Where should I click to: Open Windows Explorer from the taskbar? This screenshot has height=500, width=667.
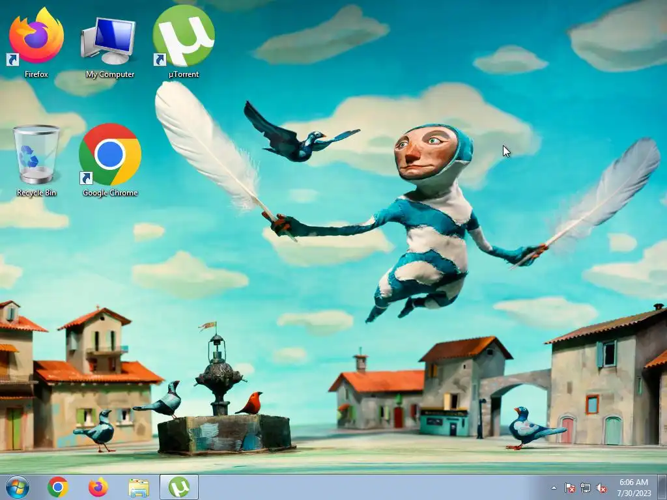[139, 488]
